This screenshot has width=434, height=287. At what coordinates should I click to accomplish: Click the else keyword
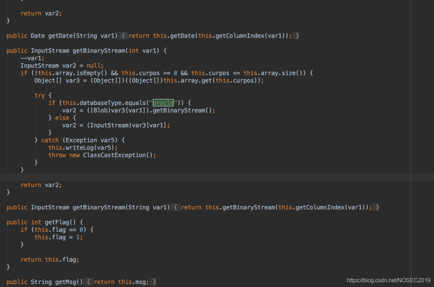62,118
